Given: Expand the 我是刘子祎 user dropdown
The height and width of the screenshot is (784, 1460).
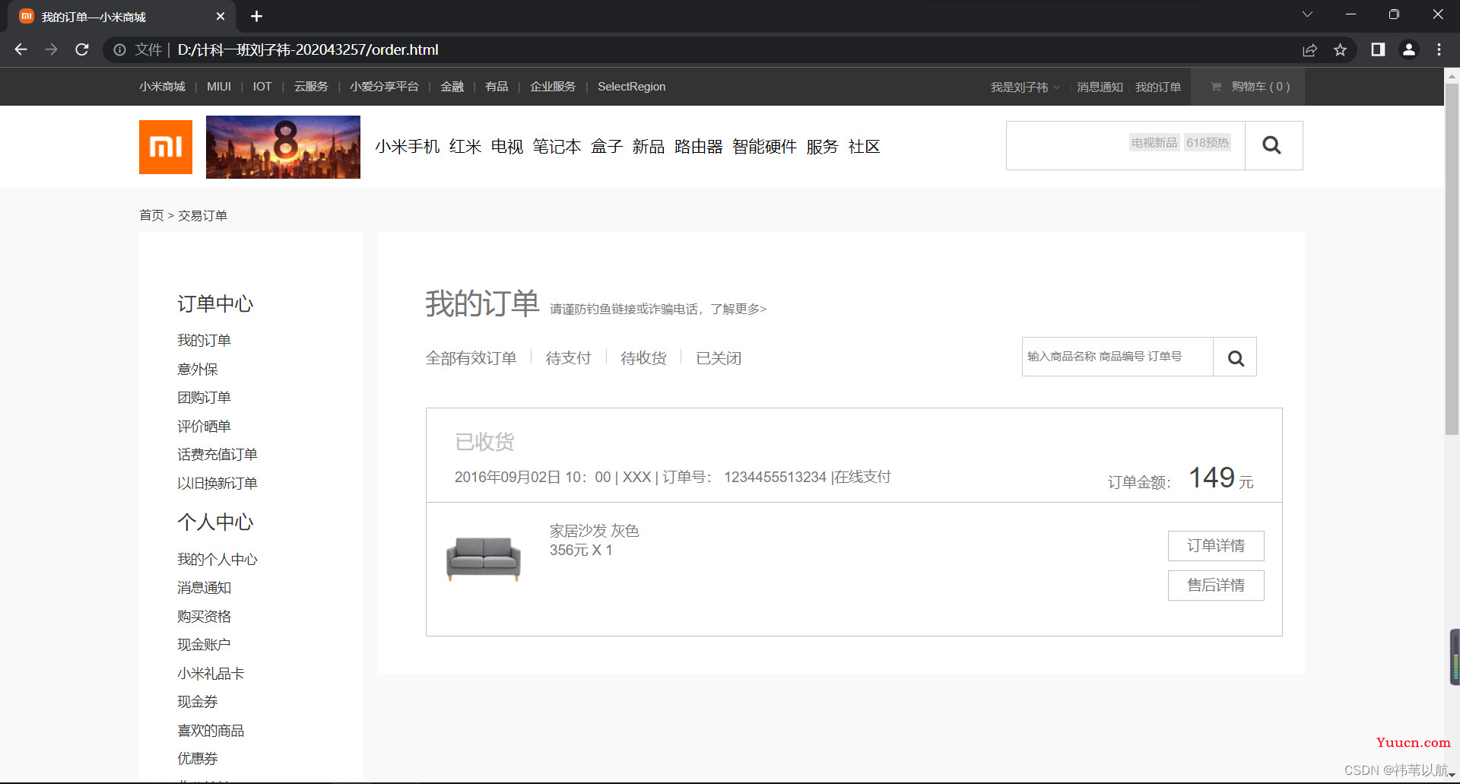Looking at the screenshot, I should (1024, 87).
